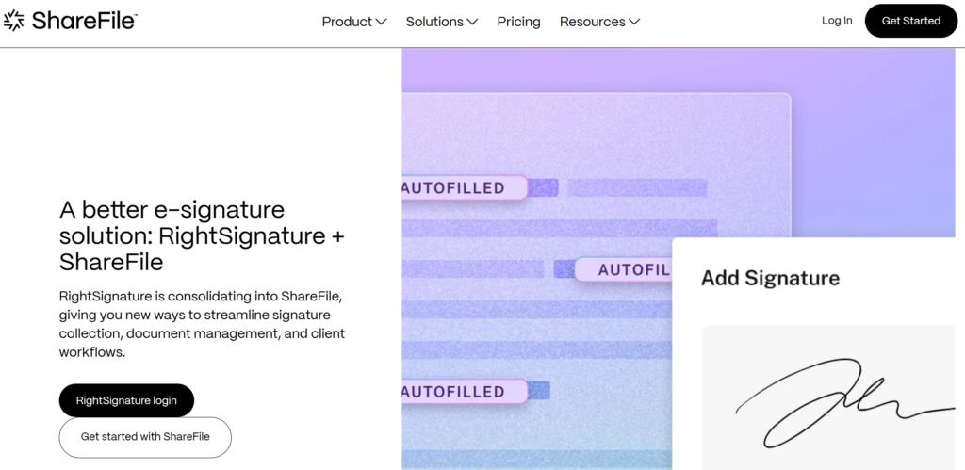Click the RightSignature login button
965x470 pixels.
[126, 400]
